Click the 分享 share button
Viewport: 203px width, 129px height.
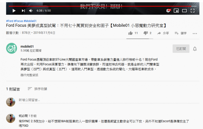click(163, 33)
